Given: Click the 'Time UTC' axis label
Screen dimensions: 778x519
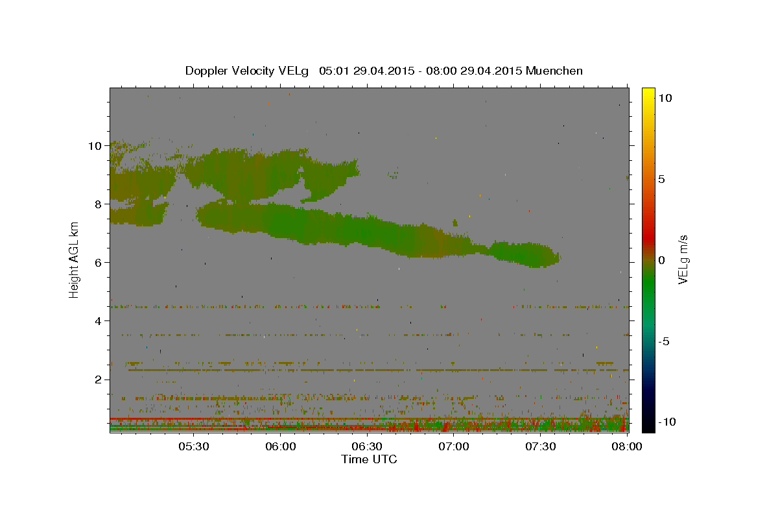Looking at the screenshot, I should 369,459.
